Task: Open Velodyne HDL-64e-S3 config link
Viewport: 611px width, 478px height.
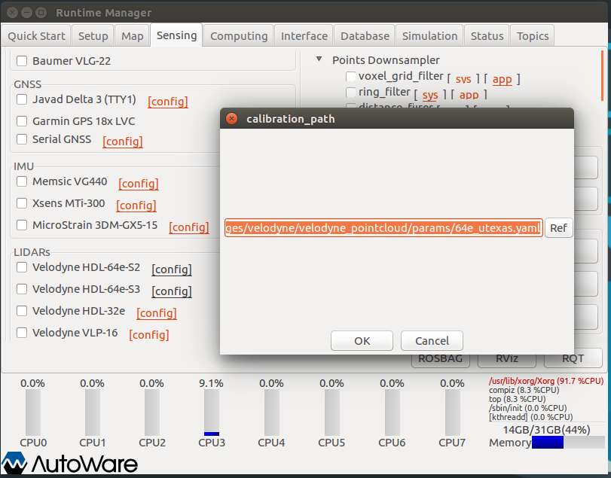Action: pos(172,291)
